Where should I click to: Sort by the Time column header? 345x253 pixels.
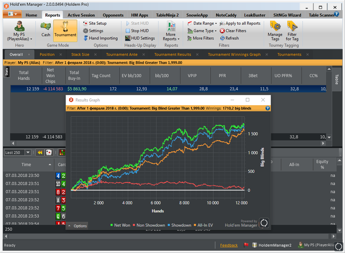(27, 165)
